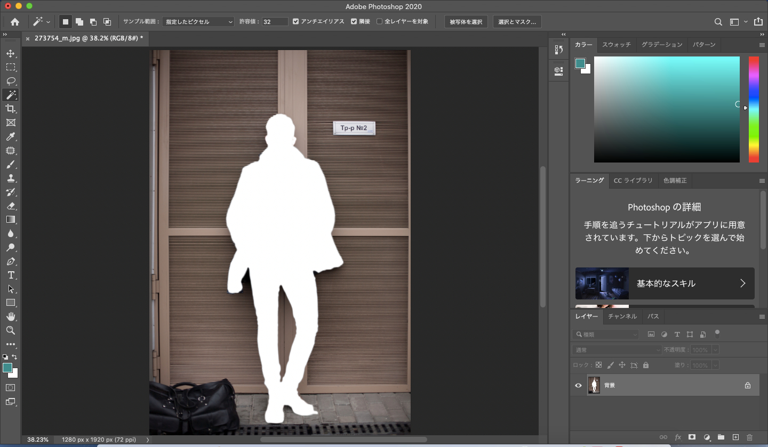Screen dimensions: 768x447
Task: Select the Zoom tool in toolbar
Action: click(x=11, y=330)
